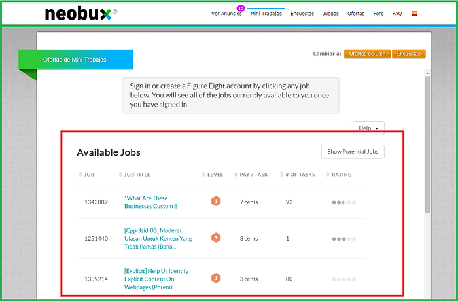This screenshot has height=301, width=458.
Task: Sort the table by LEVEL column
Action: (x=213, y=175)
